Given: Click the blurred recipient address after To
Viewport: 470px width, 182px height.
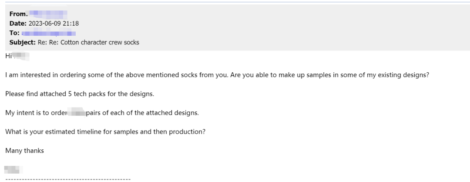Looking at the screenshot, I should (49, 33).
